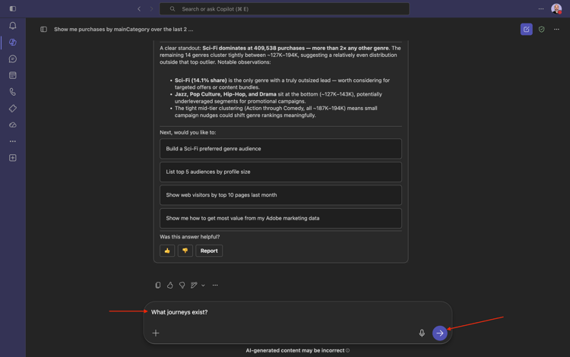Click the chat title Show me purchases by mainCategory
The image size is (570, 357).
(x=124, y=29)
